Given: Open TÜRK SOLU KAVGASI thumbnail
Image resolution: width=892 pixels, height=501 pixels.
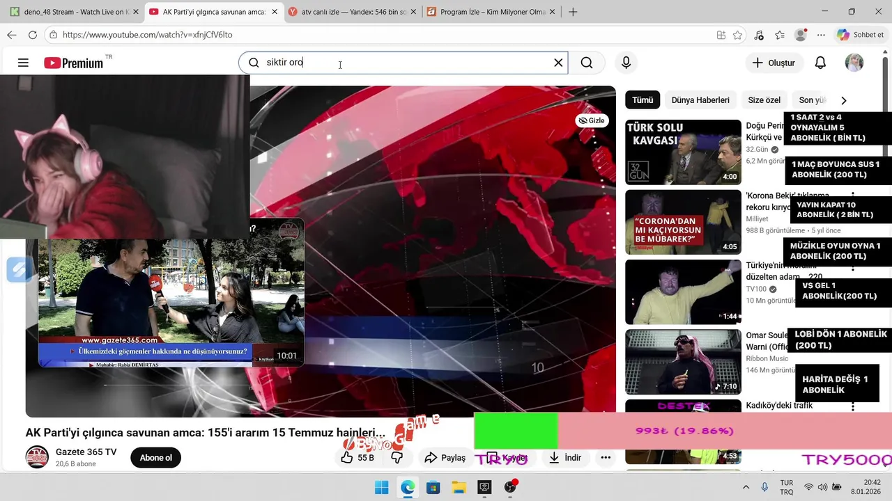Looking at the screenshot, I should point(683,152).
